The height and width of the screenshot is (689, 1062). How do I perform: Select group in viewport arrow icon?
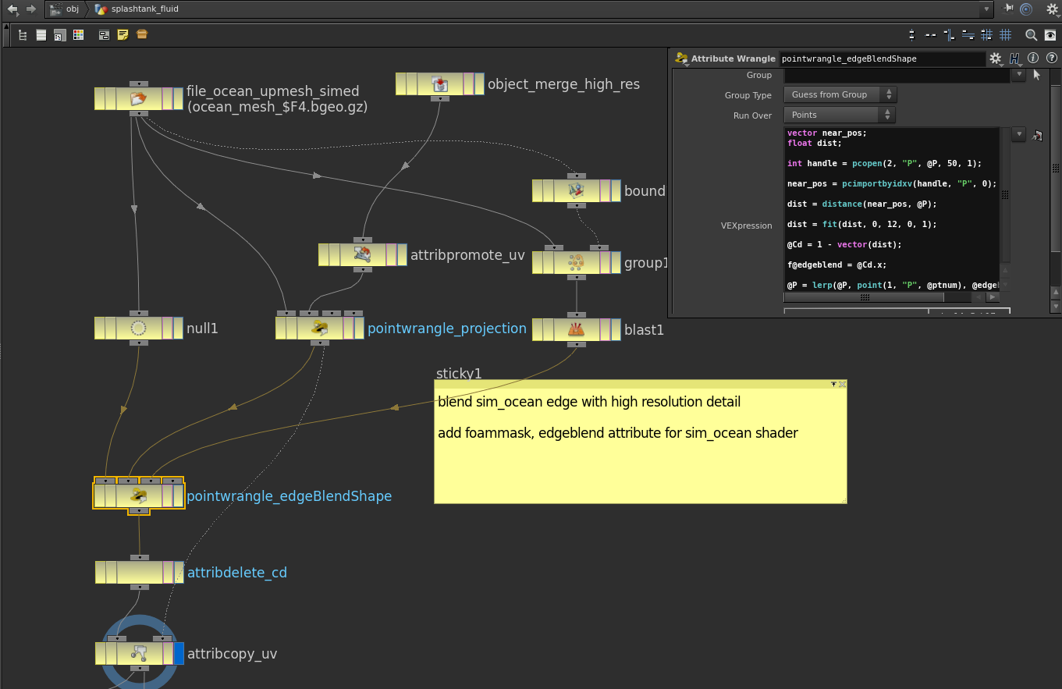(x=1036, y=76)
